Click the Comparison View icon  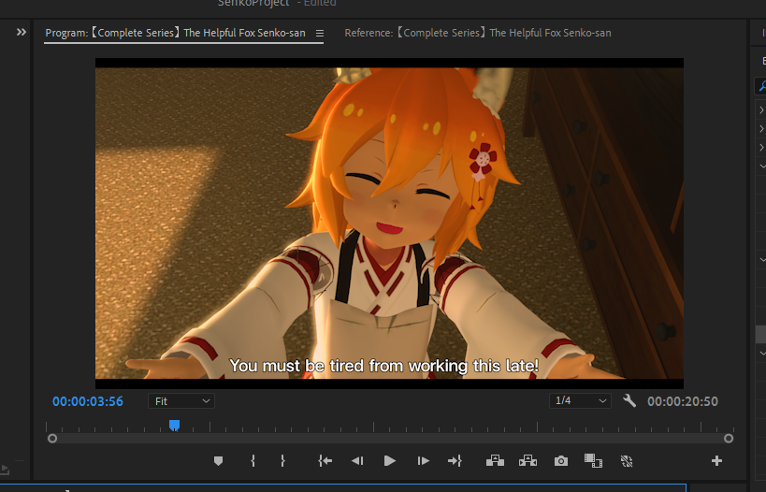593,460
